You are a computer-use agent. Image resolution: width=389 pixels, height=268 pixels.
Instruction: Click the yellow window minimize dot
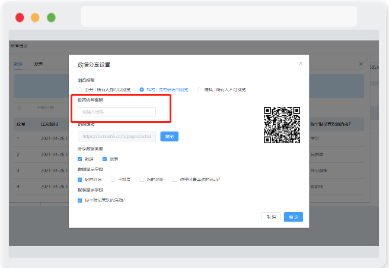(x=35, y=18)
